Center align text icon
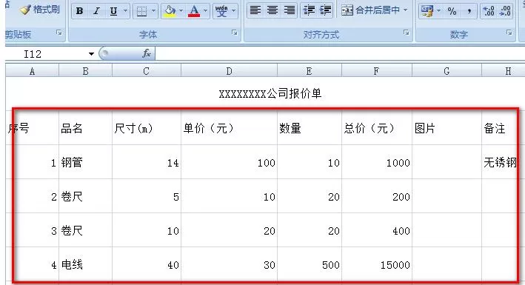Screen dimensions: 525x285 point(272,10)
